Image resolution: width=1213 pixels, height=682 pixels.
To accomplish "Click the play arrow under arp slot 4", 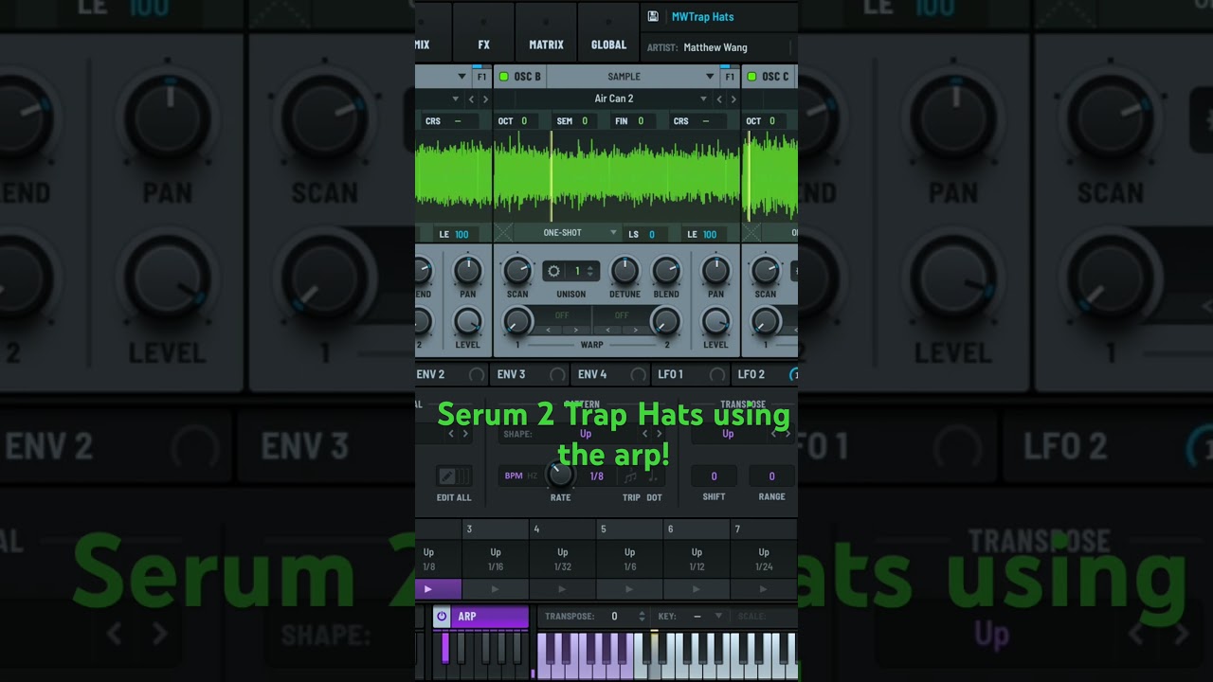I will click(563, 589).
